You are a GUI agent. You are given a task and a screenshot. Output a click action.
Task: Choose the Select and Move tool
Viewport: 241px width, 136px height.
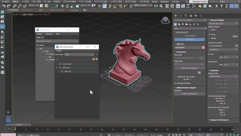(x=63, y=6)
